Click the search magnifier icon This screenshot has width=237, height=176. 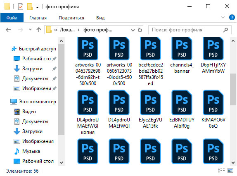click(x=225, y=30)
